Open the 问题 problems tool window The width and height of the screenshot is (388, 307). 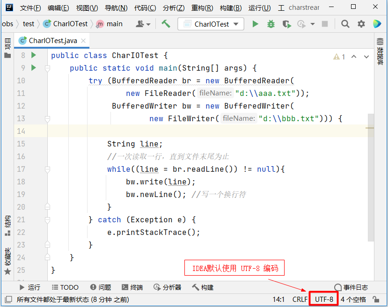[101, 287]
